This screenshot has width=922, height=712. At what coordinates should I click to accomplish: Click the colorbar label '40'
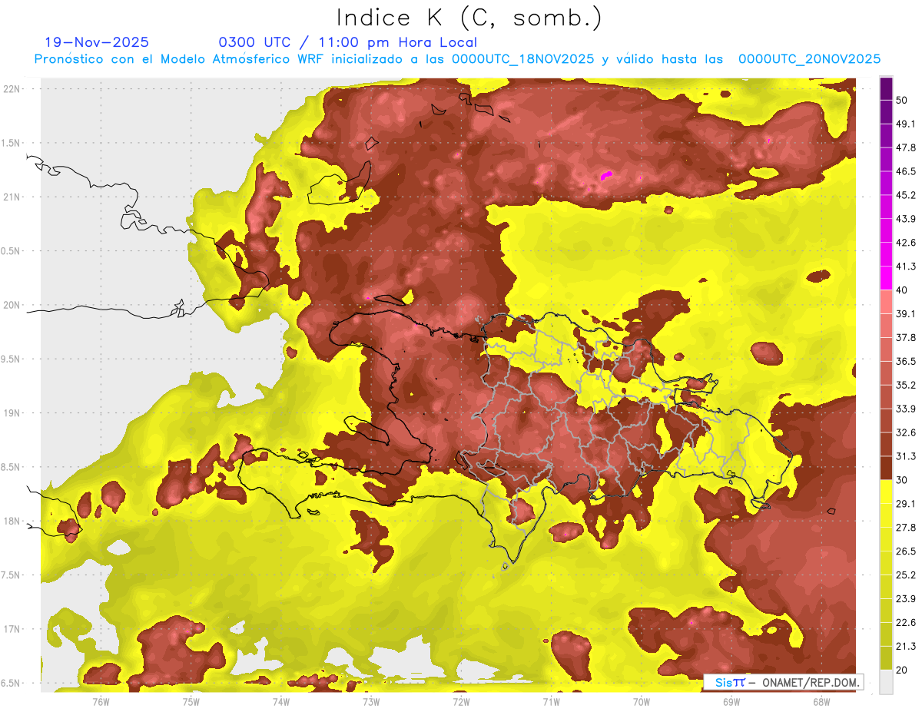tap(902, 290)
